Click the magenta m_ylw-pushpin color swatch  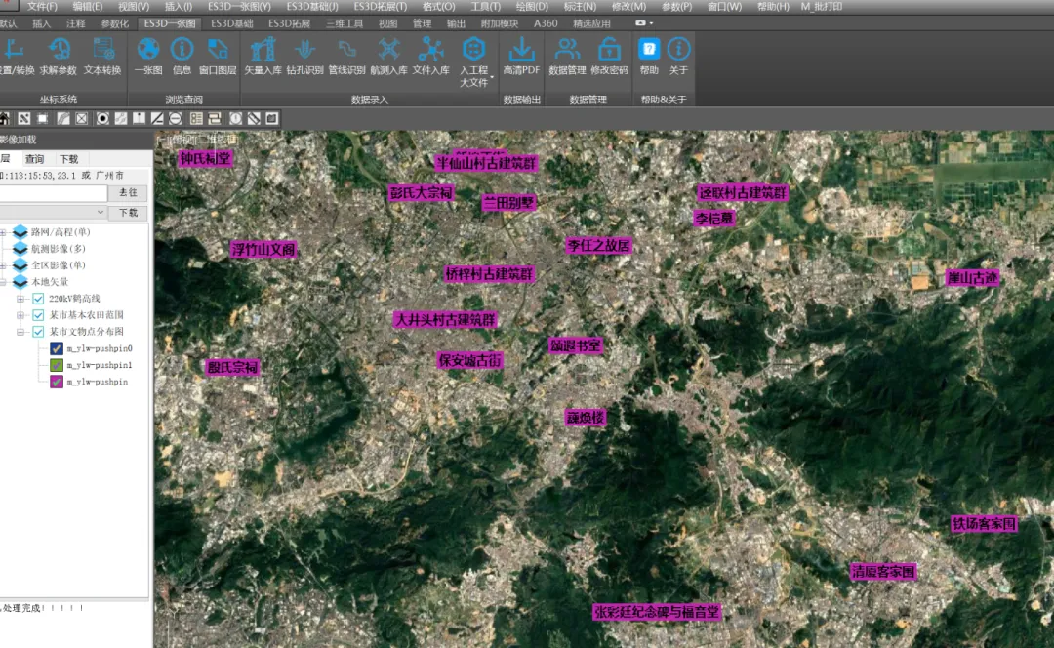56,382
